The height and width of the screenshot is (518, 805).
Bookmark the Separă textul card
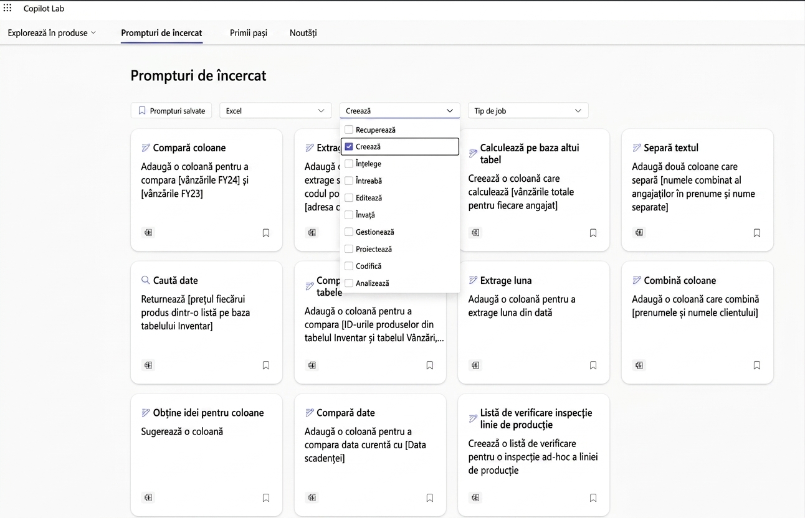(757, 233)
